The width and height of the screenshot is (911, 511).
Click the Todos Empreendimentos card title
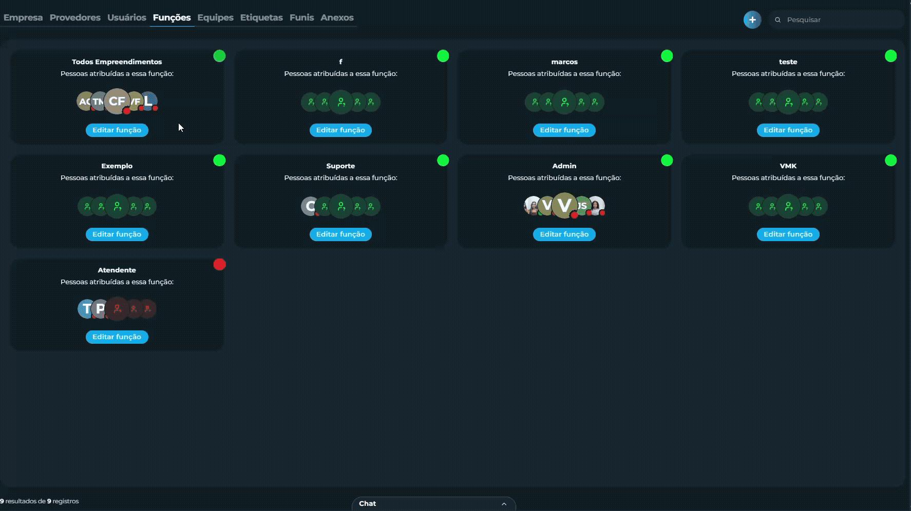(x=117, y=62)
